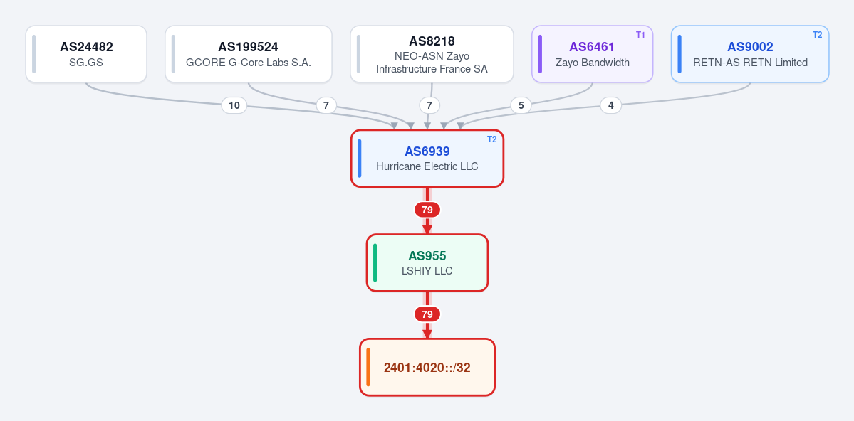Click the purple color bar on AS6461
The width and height of the screenshot is (854, 421).
pyautogui.click(x=541, y=54)
